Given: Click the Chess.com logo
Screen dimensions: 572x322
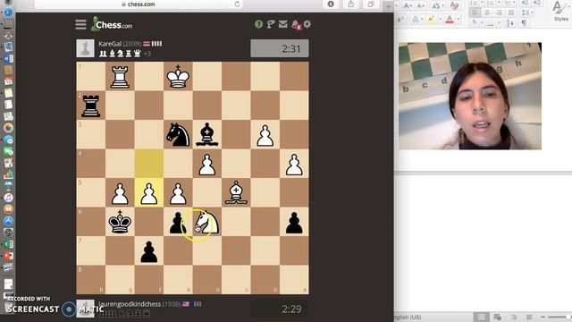Looking at the screenshot, I should click(x=112, y=24).
